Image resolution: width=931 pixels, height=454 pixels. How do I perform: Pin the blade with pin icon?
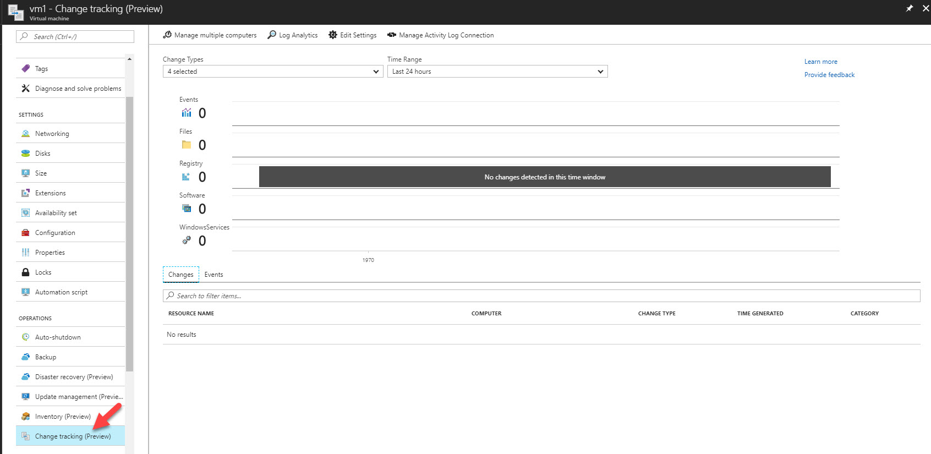910,8
